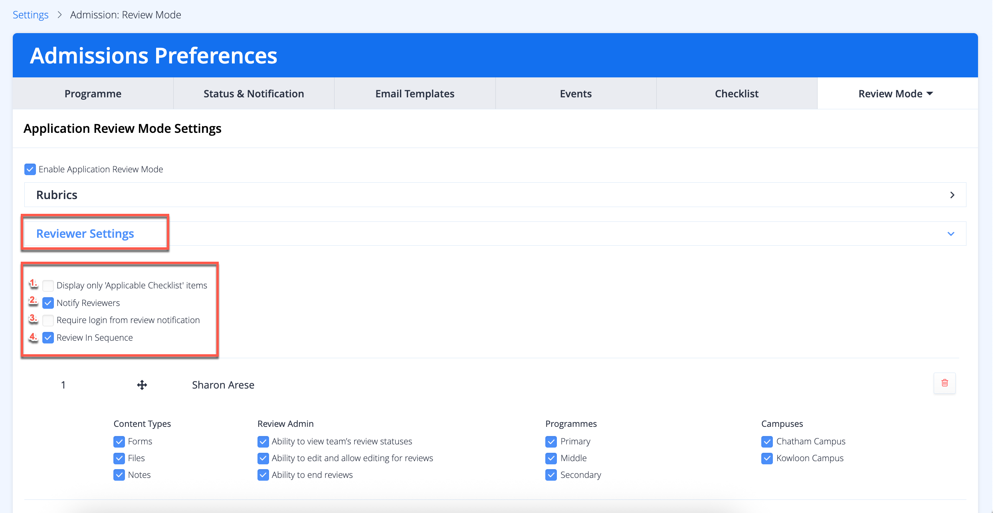Select the Email Templates tab
Screen dimensions: 994x513
415,93
